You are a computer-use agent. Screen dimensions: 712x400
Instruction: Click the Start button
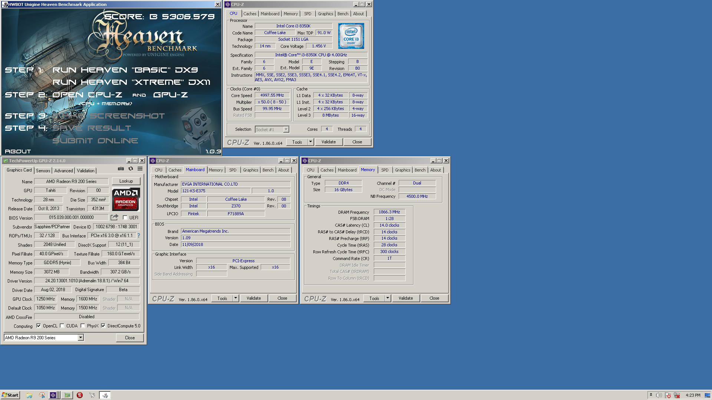tap(10, 395)
